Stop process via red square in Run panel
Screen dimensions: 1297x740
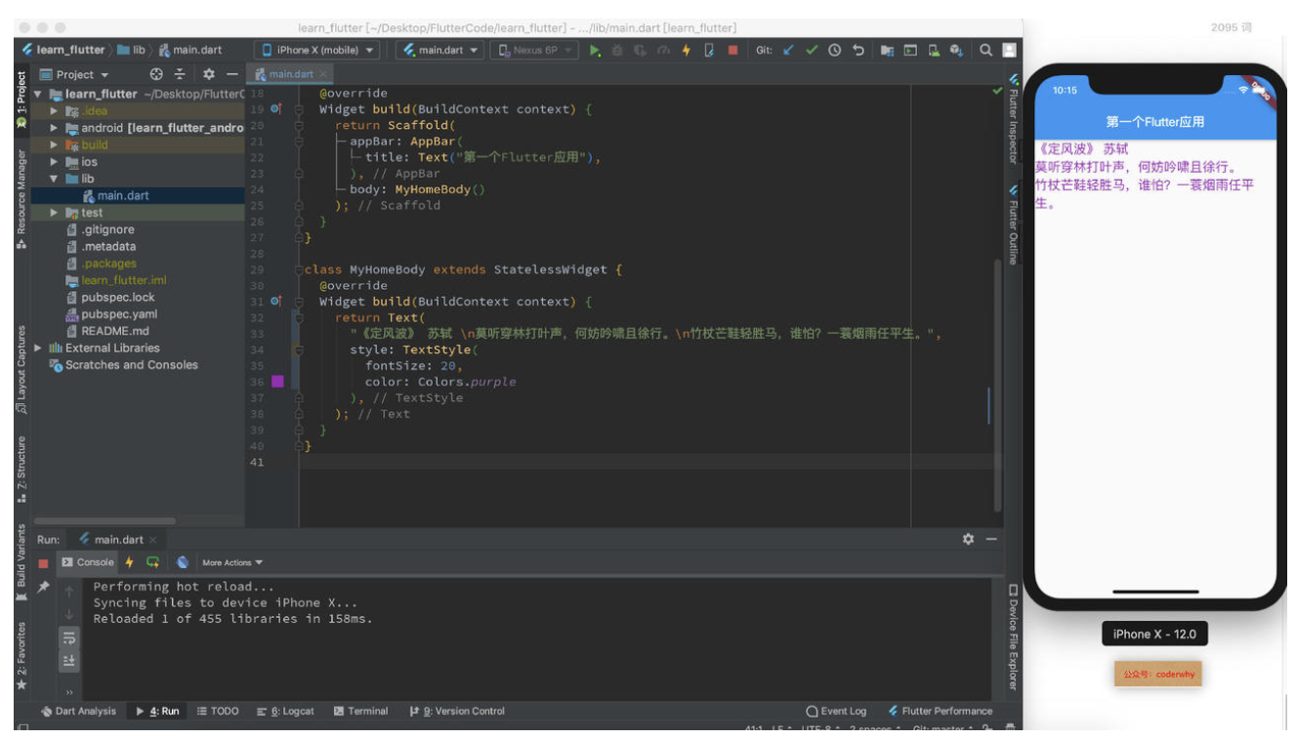point(43,563)
